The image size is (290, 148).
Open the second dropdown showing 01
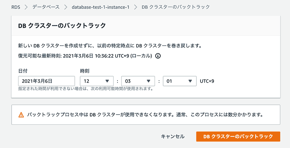click(179, 81)
